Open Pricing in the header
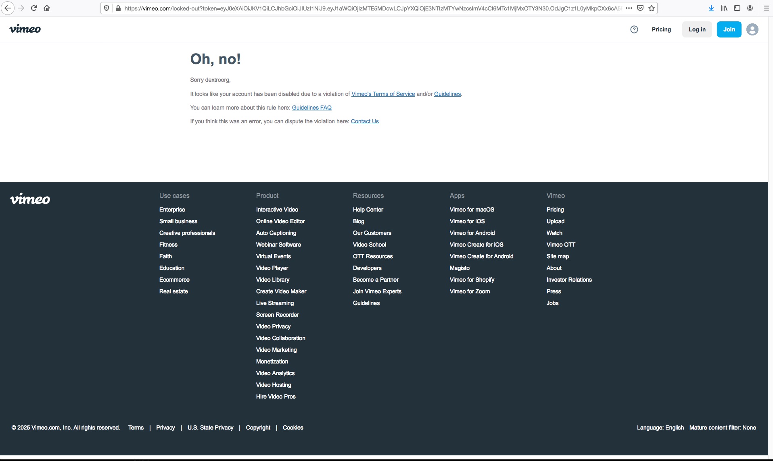Image resolution: width=773 pixels, height=461 pixels. click(x=661, y=29)
